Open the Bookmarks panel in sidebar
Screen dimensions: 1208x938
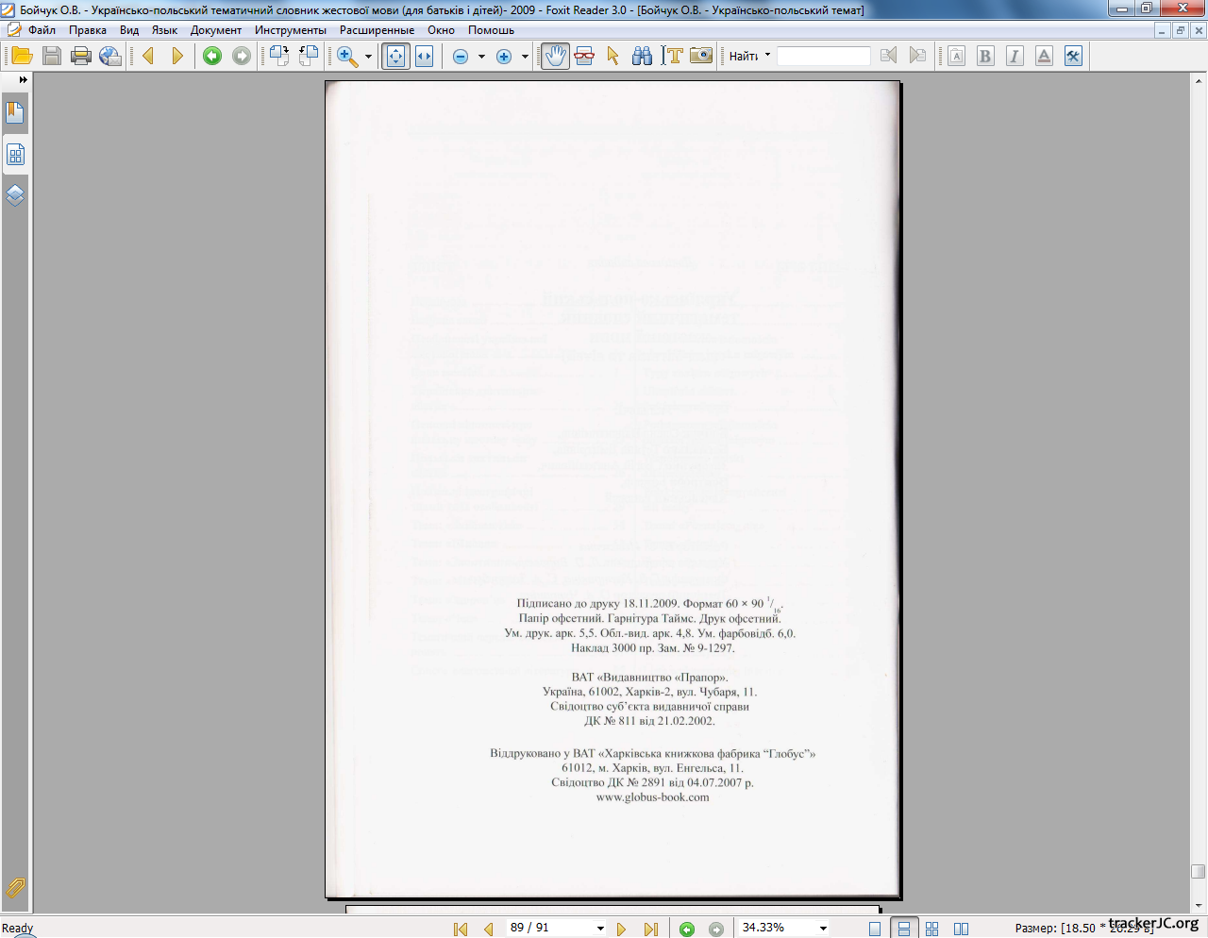pyautogui.click(x=15, y=113)
